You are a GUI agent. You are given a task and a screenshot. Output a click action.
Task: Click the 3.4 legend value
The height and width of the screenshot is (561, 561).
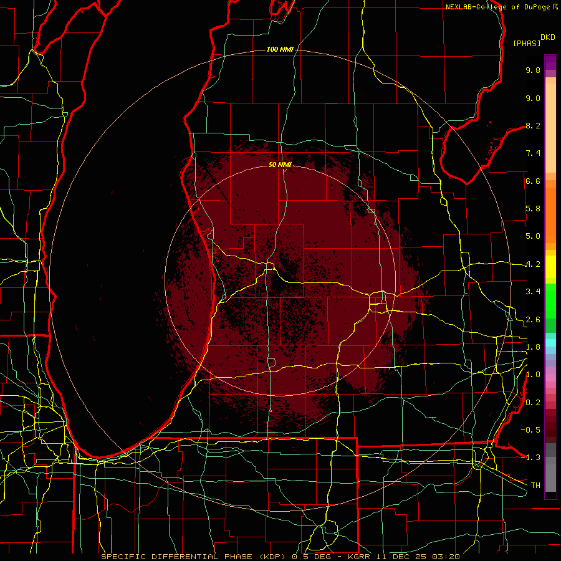pos(533,292)
